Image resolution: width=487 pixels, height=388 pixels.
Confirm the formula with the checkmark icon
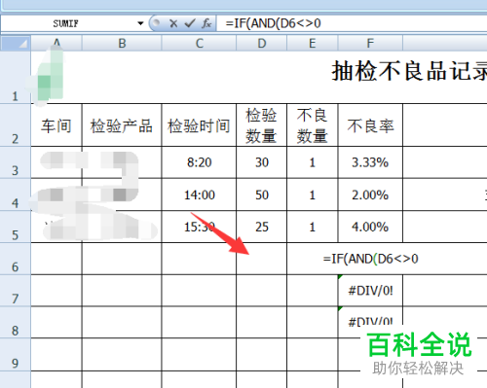click(190, 23)
